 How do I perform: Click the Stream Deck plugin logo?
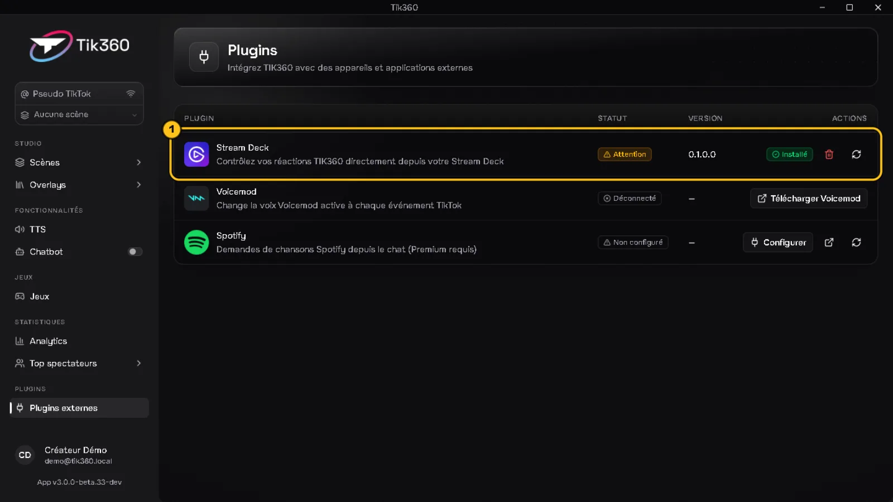pyautogui.click(x=196, y=155)
